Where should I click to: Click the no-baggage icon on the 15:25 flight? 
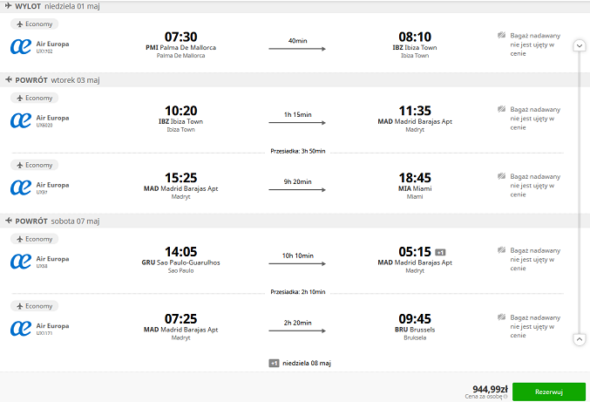point(501,176)
